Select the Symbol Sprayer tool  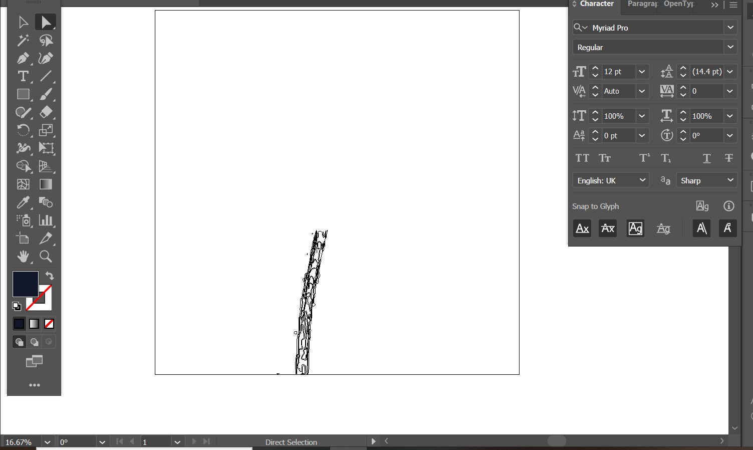[23, 220]
